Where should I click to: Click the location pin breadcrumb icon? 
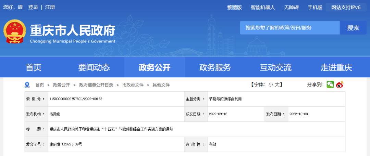[27, 85]
